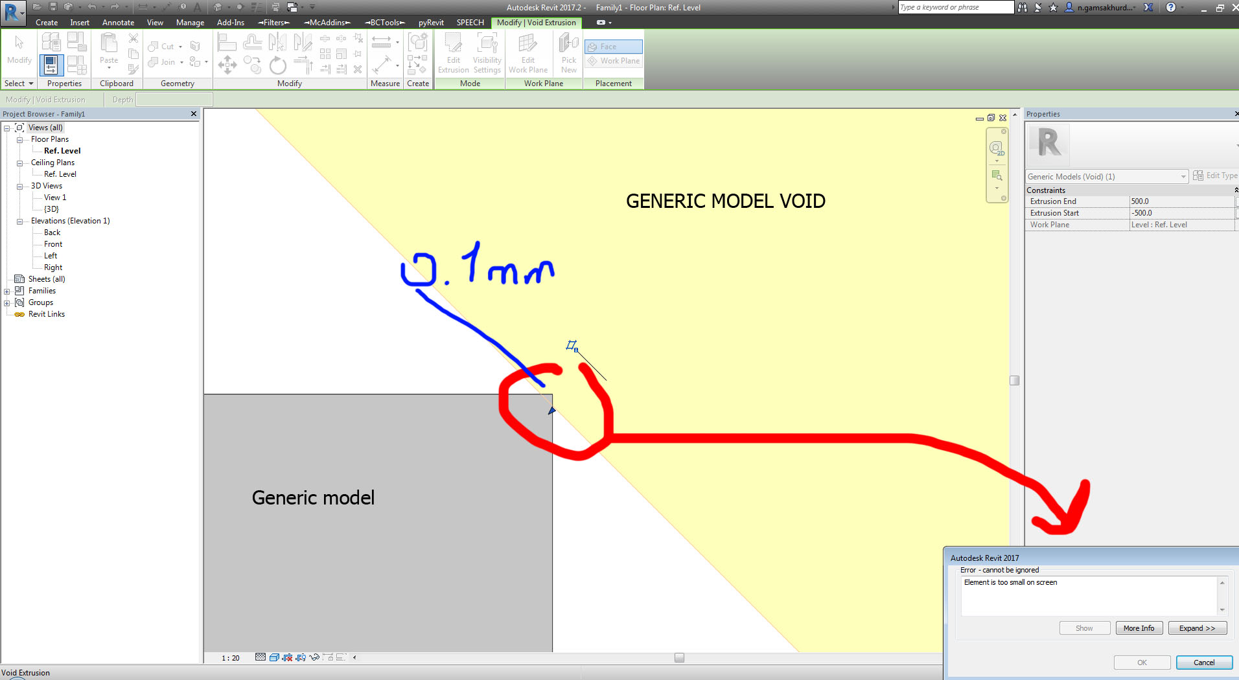Open the Generic Models (Void) type selector dropdown

point(1107,176)
